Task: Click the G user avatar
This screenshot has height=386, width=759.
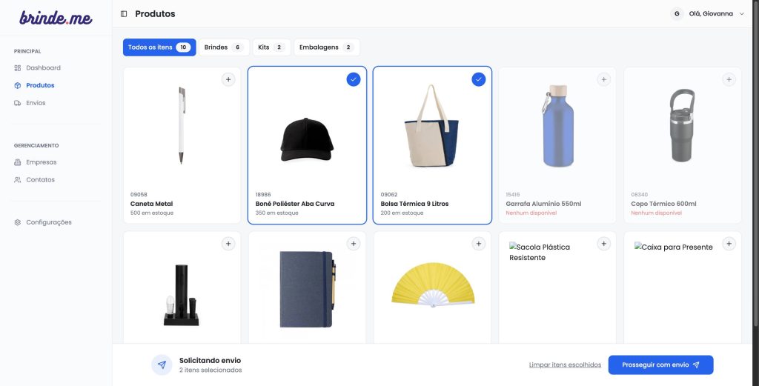Action: pos(676,14)
